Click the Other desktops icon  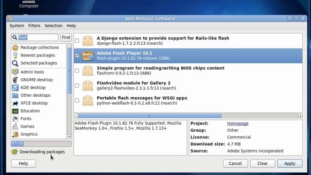click(x=15, y=95)
